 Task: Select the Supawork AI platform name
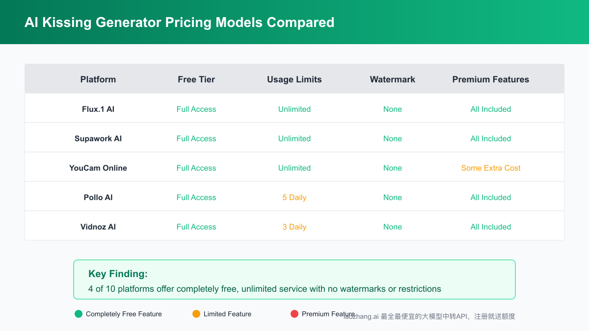(98, 138)
